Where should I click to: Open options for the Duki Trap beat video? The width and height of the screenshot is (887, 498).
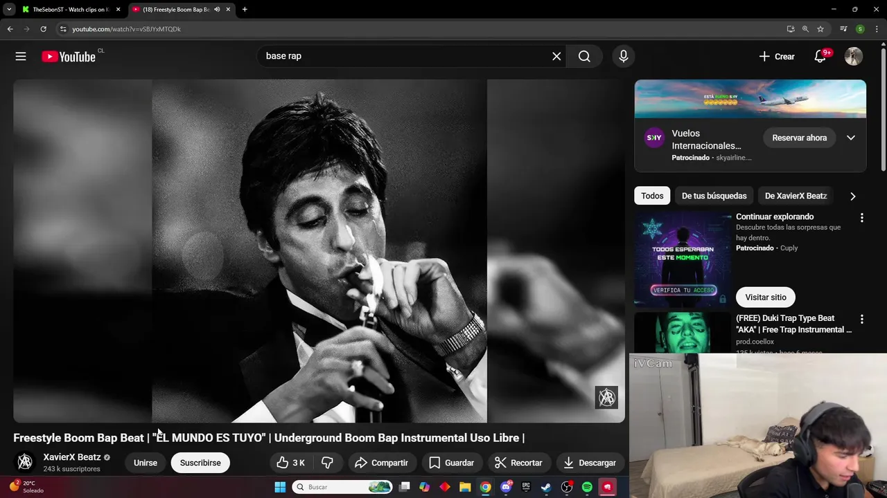(862, 320)
